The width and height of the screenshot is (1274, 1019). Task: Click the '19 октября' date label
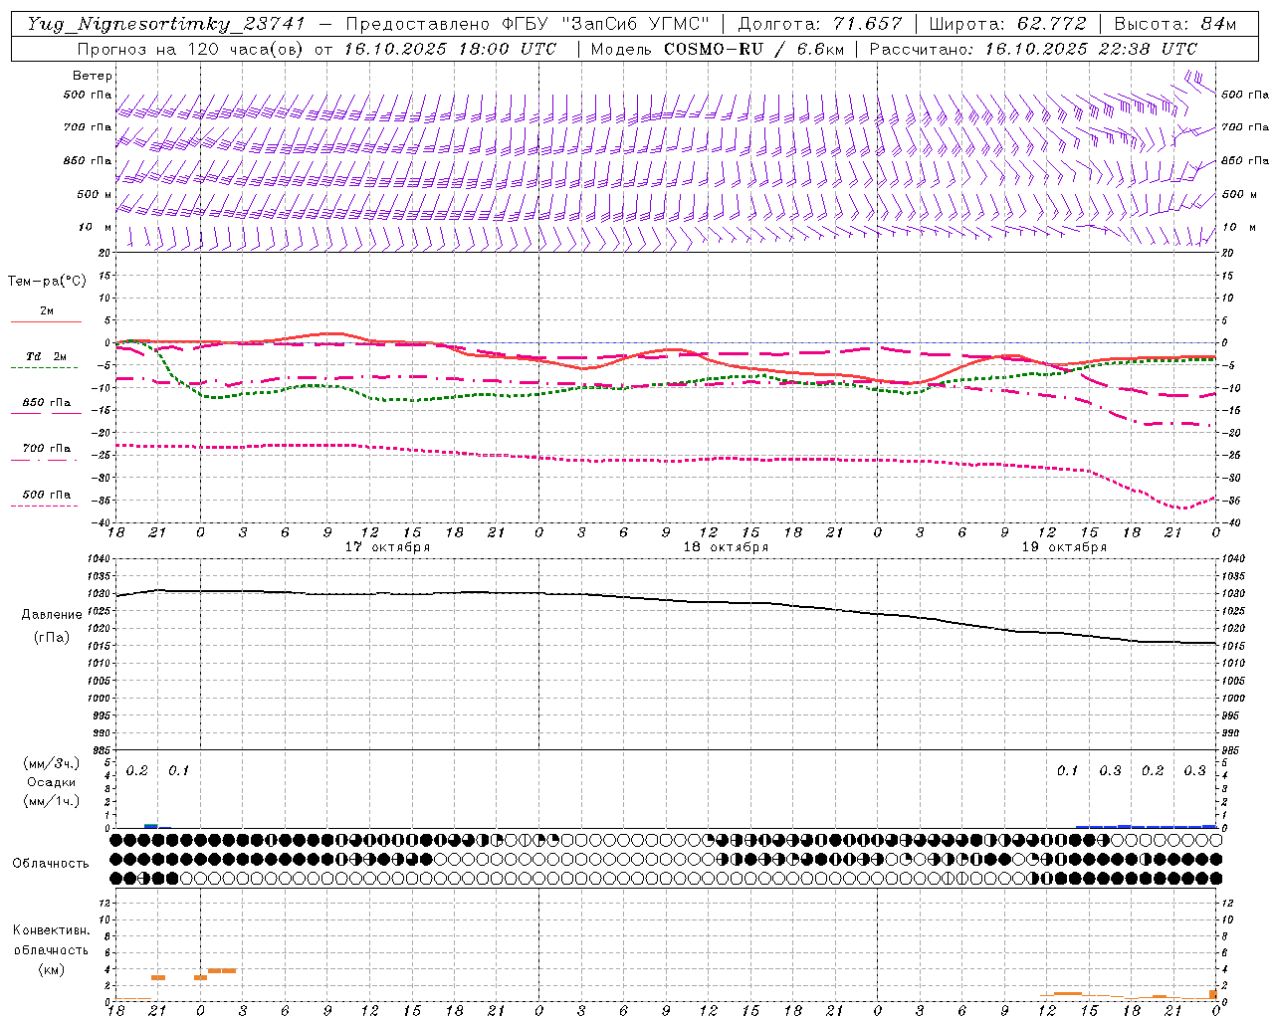[1064, 547]
